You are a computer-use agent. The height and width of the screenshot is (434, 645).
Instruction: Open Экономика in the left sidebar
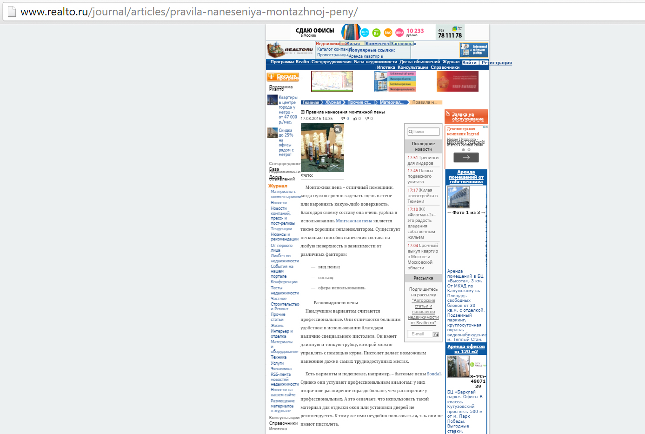(281, 369)
